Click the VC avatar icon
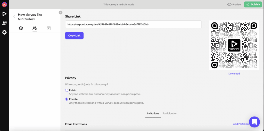This screenshot has height=131, width=264. tap(4, 5)
